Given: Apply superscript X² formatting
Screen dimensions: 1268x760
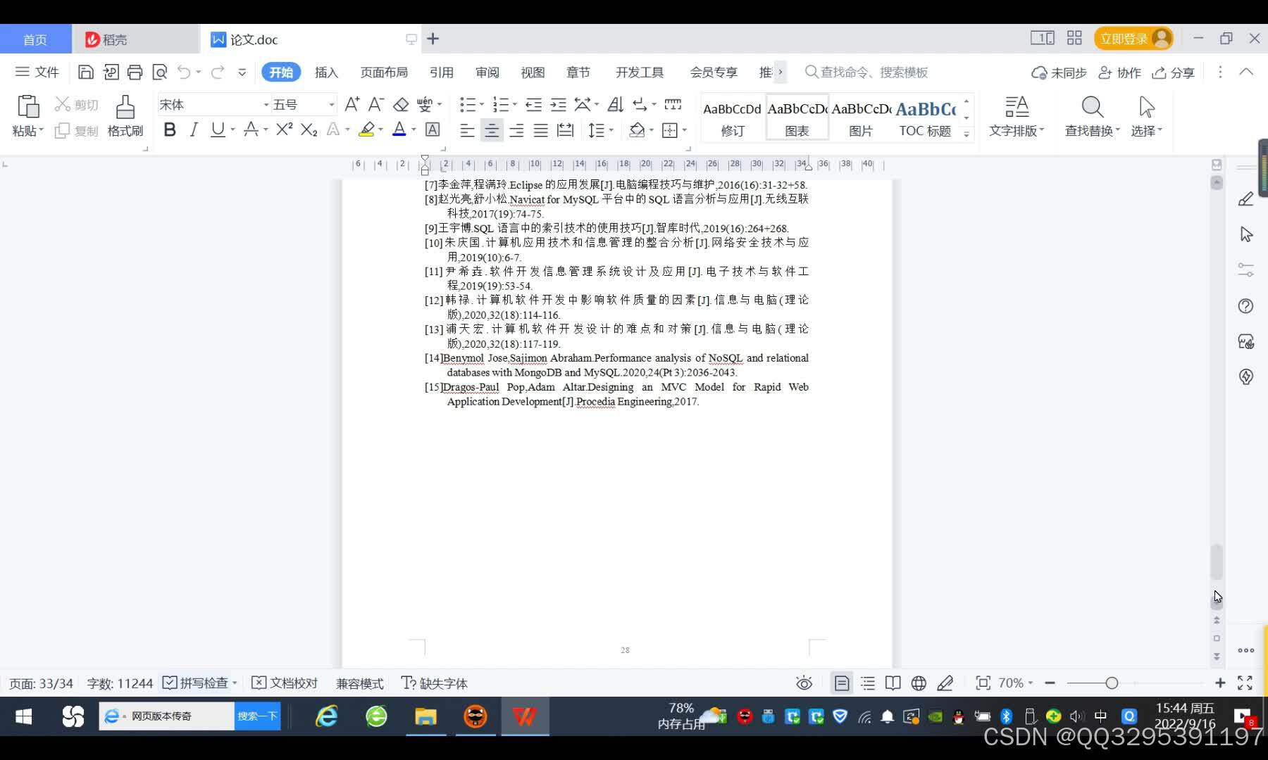Looking at the screenshot, I should [x=284, y=129].
